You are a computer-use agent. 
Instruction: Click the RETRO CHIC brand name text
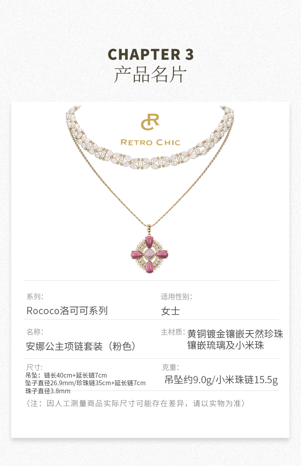click(x=150, y=143)
